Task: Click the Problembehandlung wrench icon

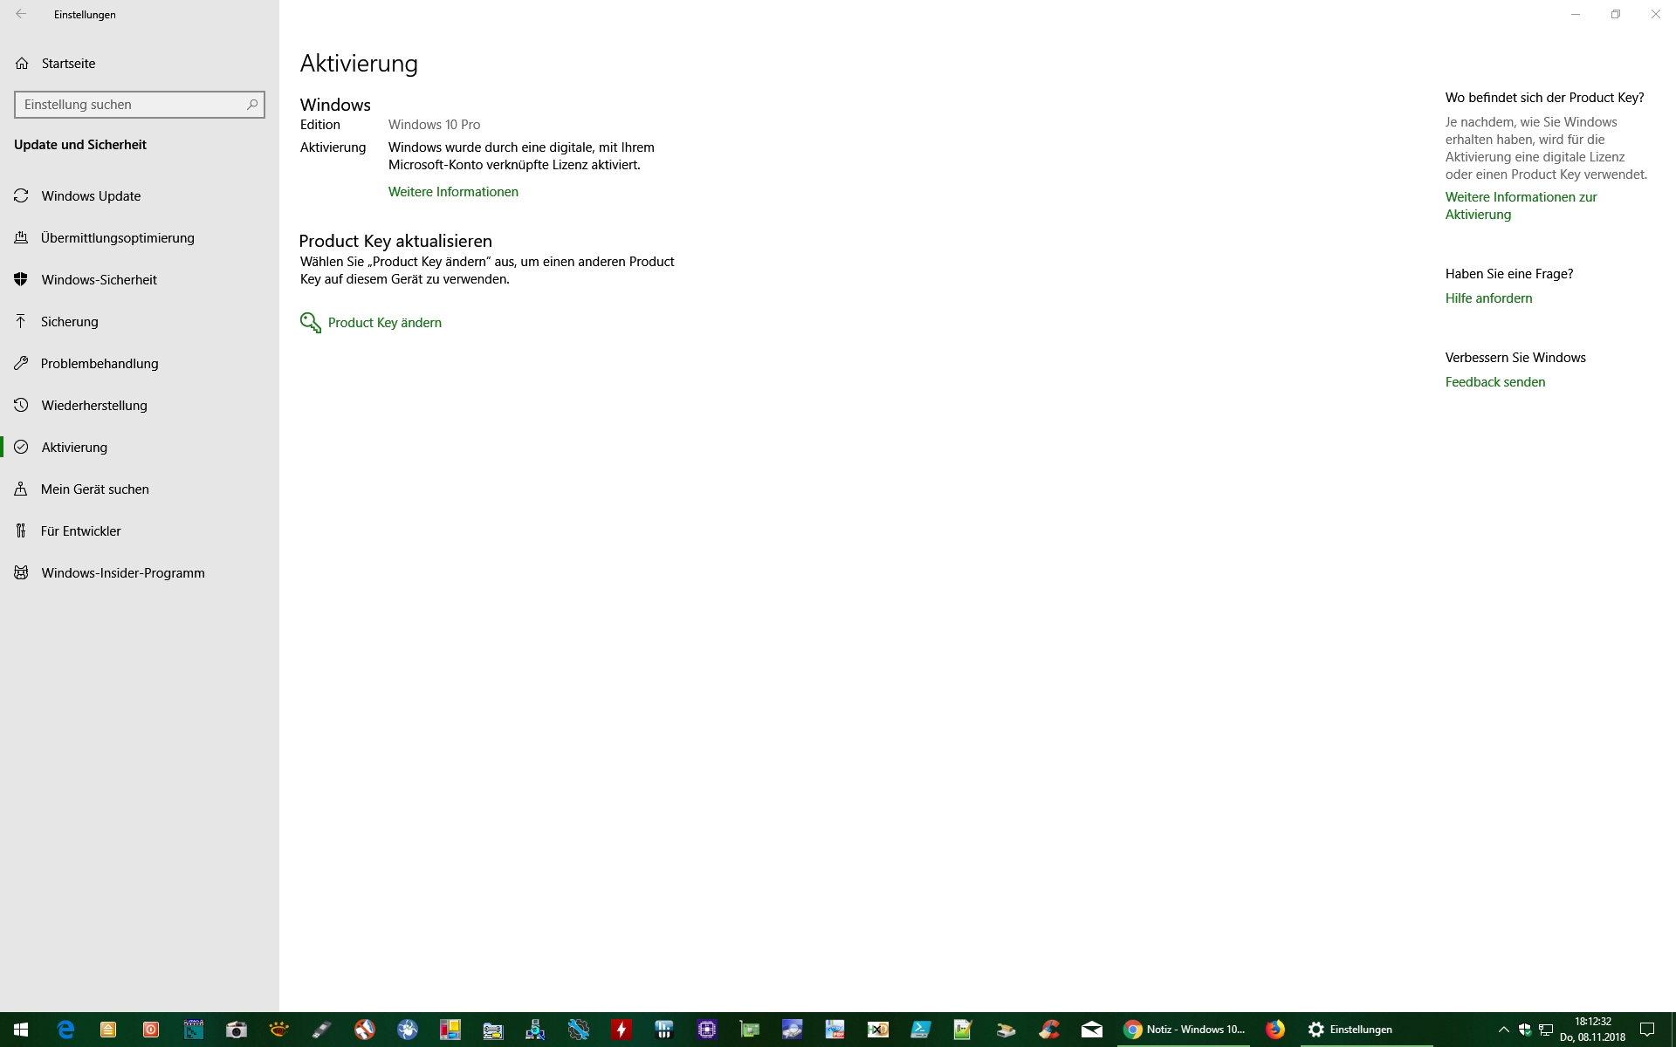Action: [22, 364]
